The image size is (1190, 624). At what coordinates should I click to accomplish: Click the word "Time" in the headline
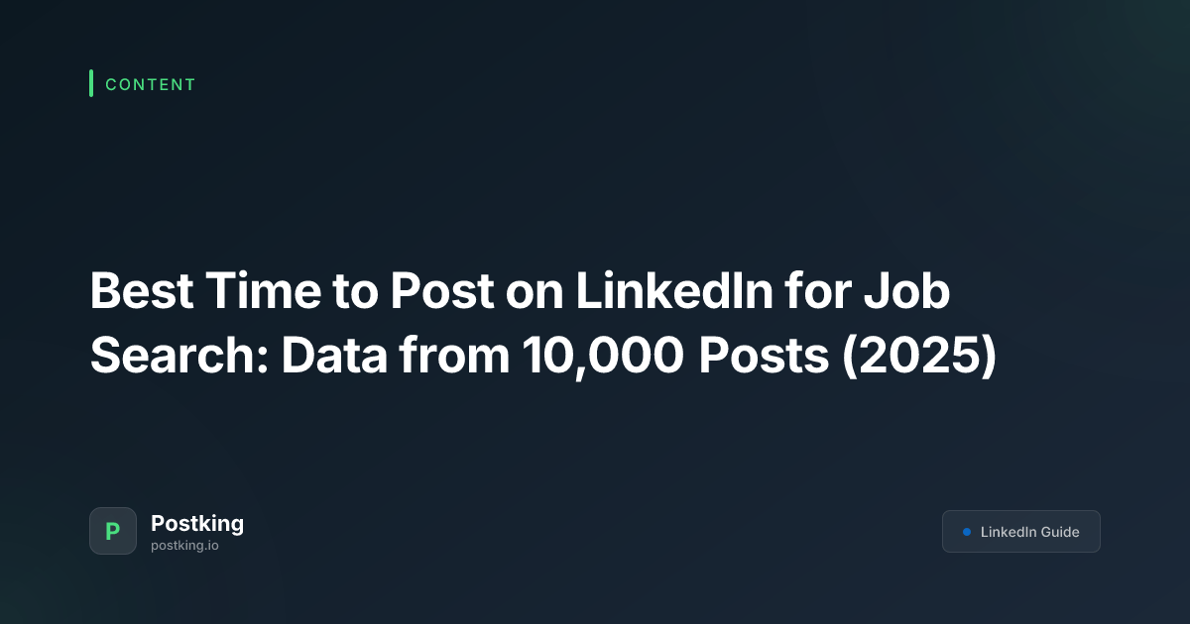pyautogui.click(x=252, y=294)
